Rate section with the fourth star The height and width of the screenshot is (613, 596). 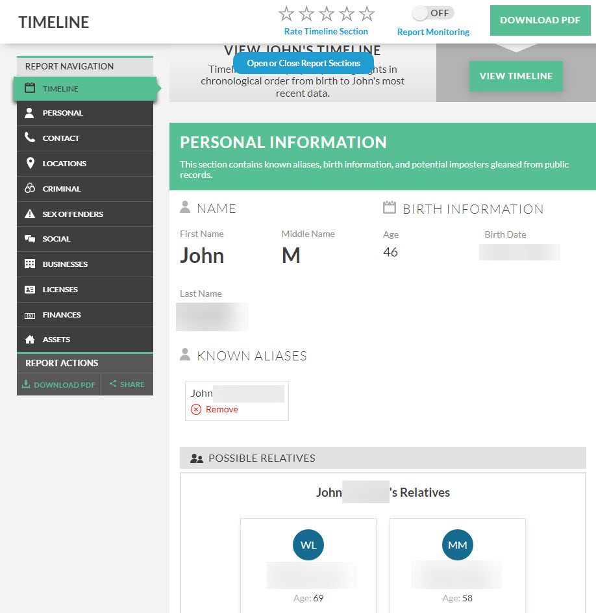point(347,14)
